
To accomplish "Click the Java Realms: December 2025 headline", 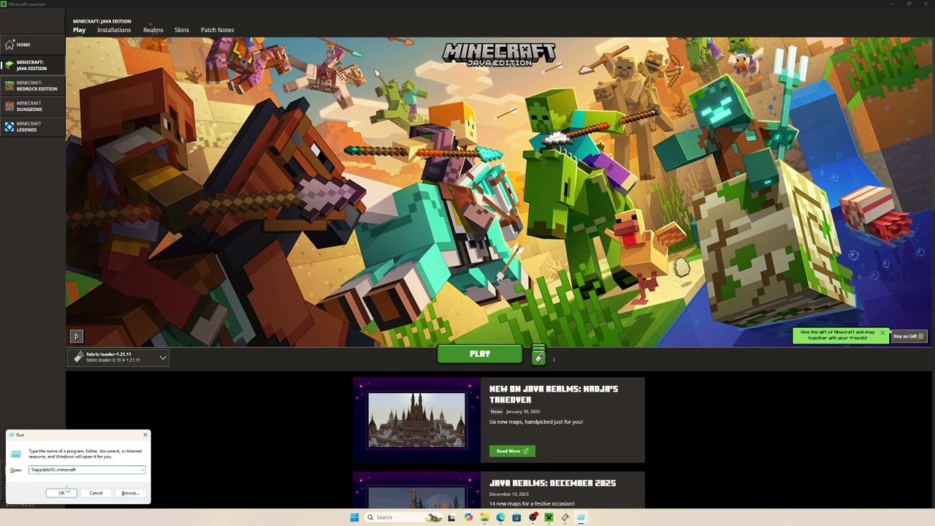I will point(552,483).
